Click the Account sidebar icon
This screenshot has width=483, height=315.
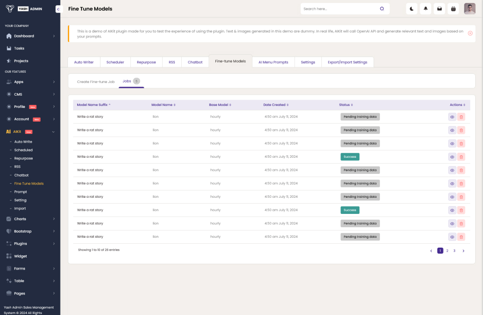click(9, 119)
